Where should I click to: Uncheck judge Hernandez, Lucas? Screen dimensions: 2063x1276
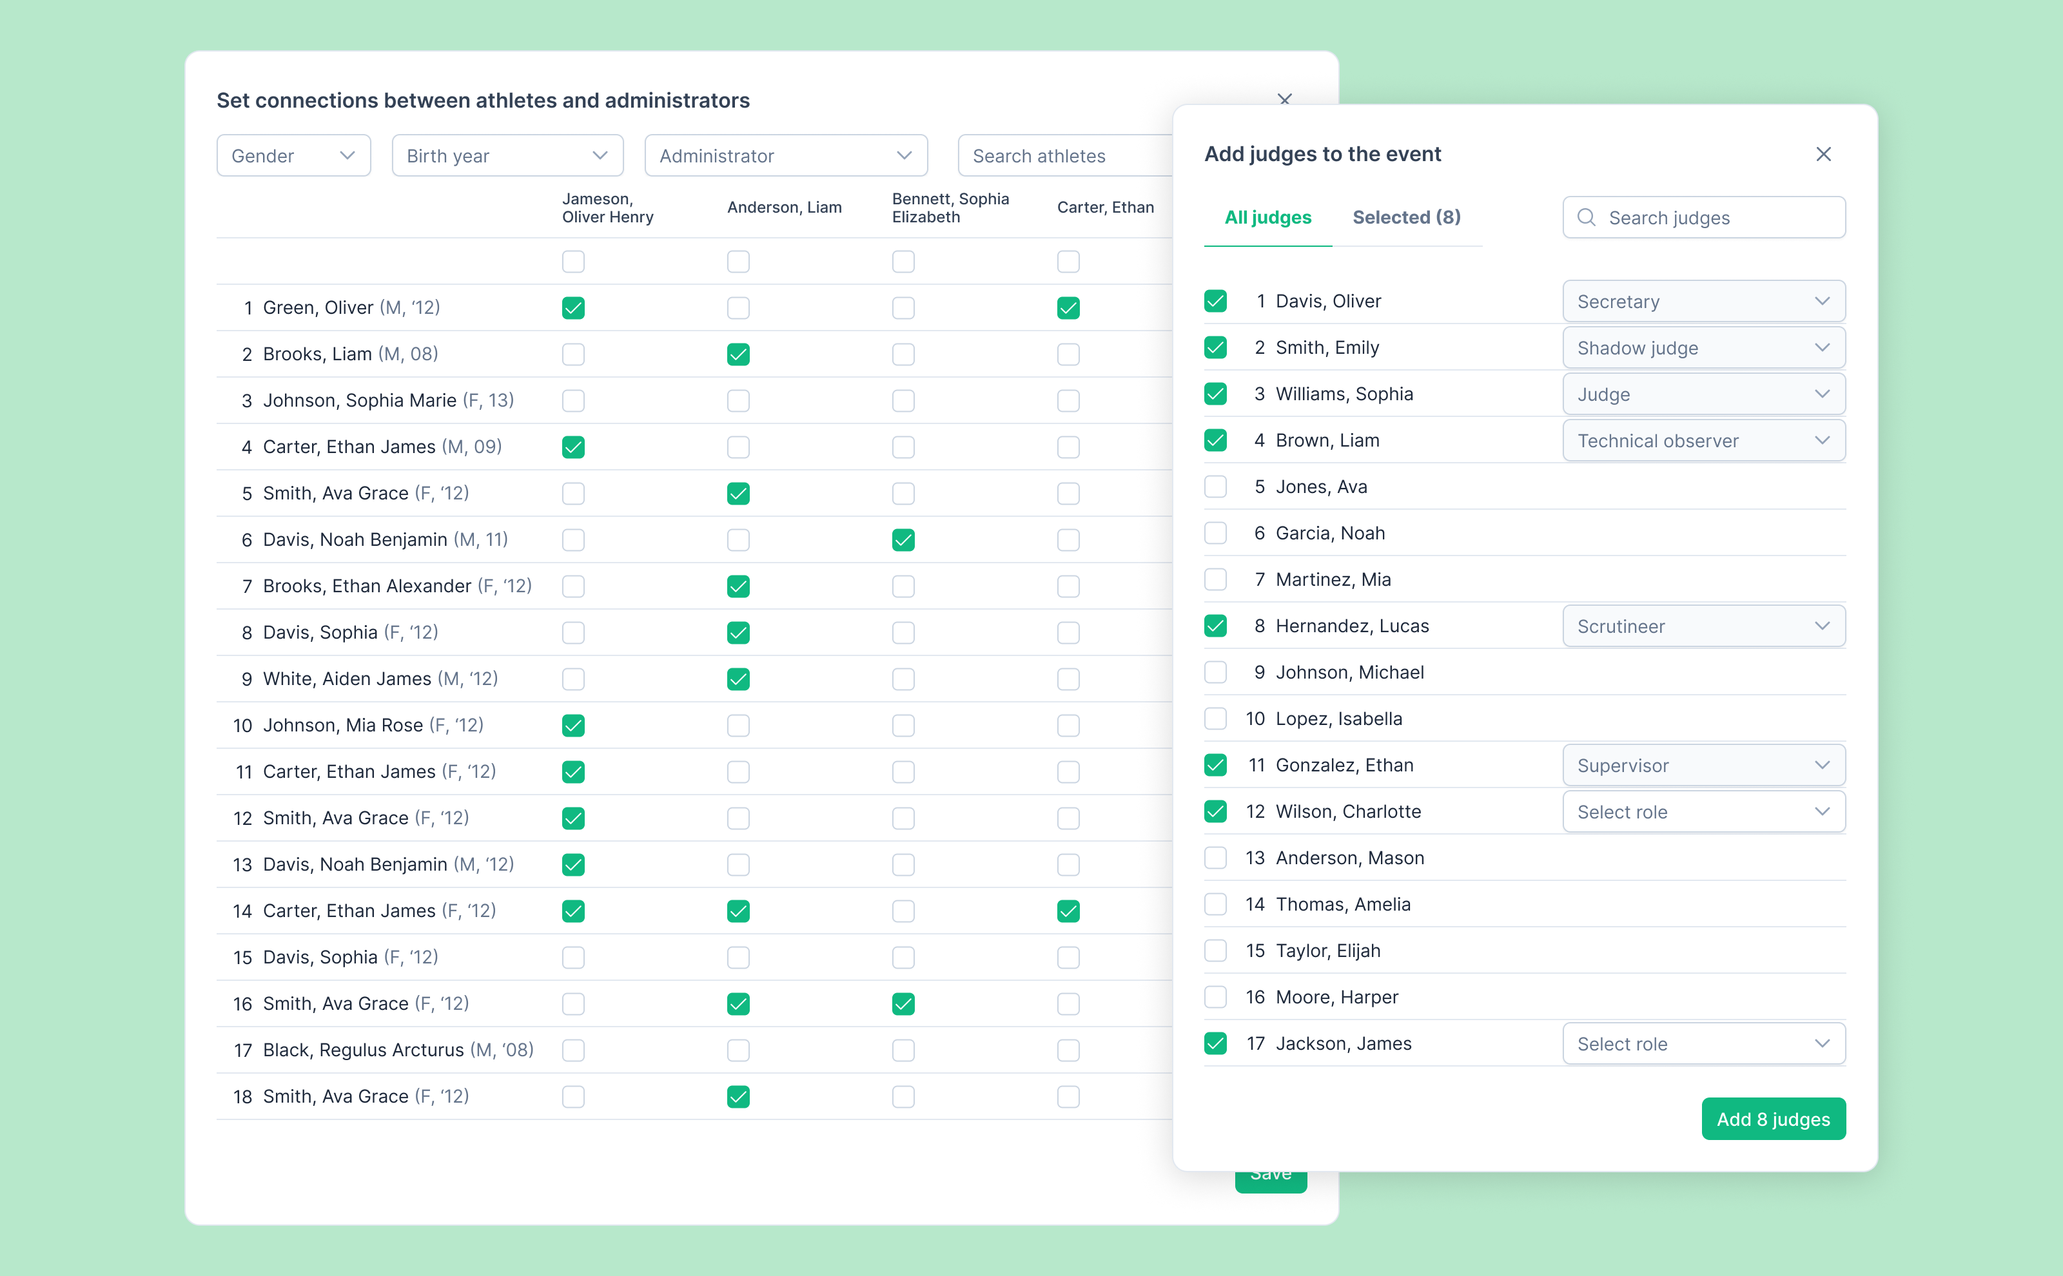coord(1215,626)
